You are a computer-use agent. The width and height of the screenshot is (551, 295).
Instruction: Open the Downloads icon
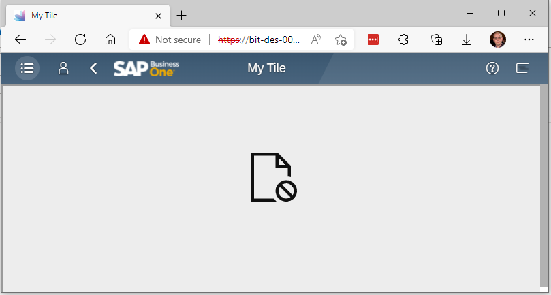[467, 40]
